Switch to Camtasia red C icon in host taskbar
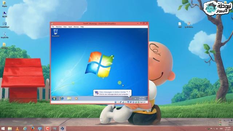 pyautogui.click(x=47, y=128)
